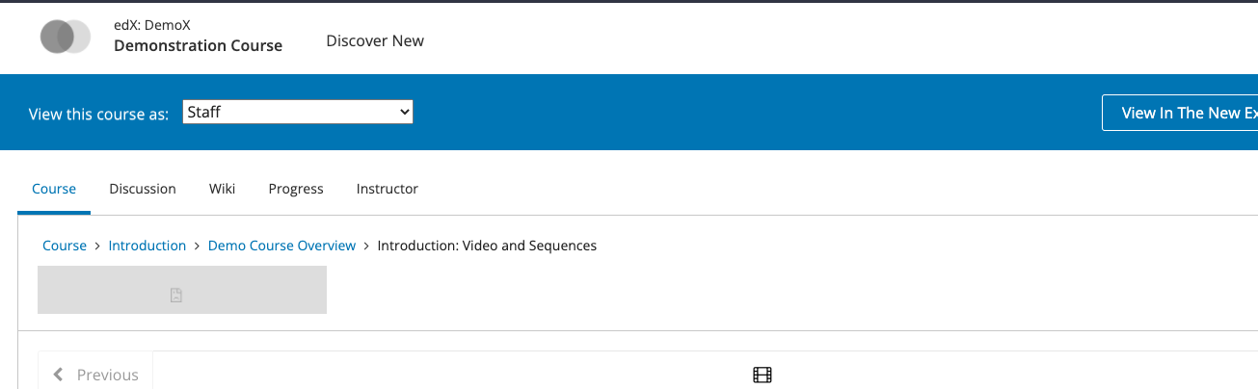Screen dimensions: 1258x389
Task: Select the Course tab
Action: pyautogui.click(x=54, y=189)
